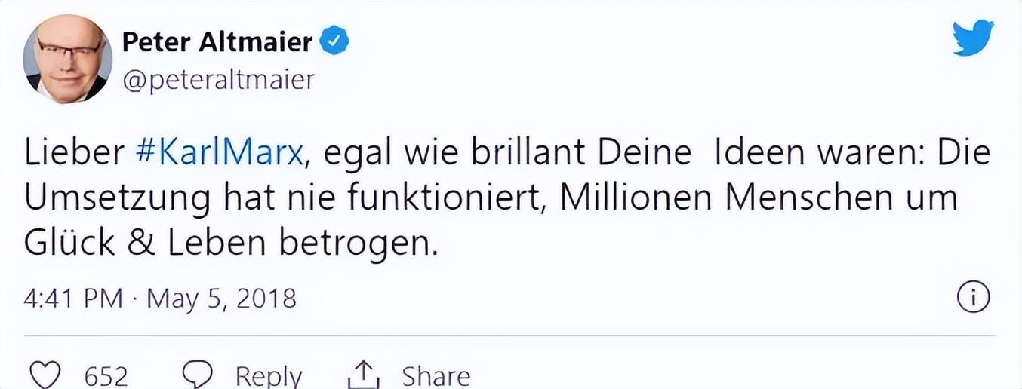Click the word "Lieber" in the tweet
The width and height of the screenshot is (1022, 389).
tap(74, 155)
